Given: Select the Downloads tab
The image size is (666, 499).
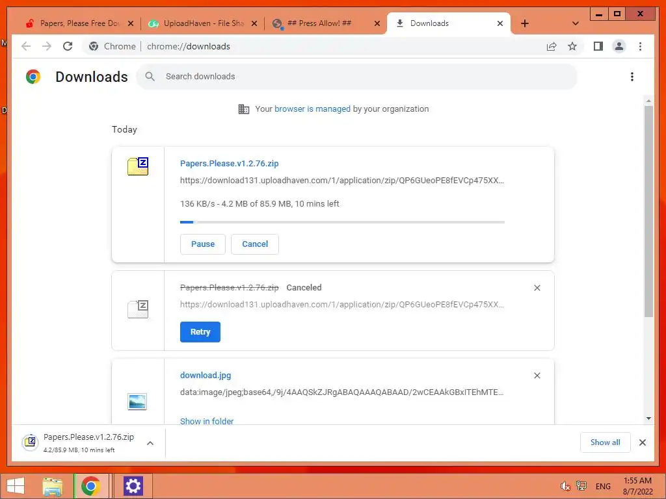Looking at the screenshot, I should tap(448, 23).
